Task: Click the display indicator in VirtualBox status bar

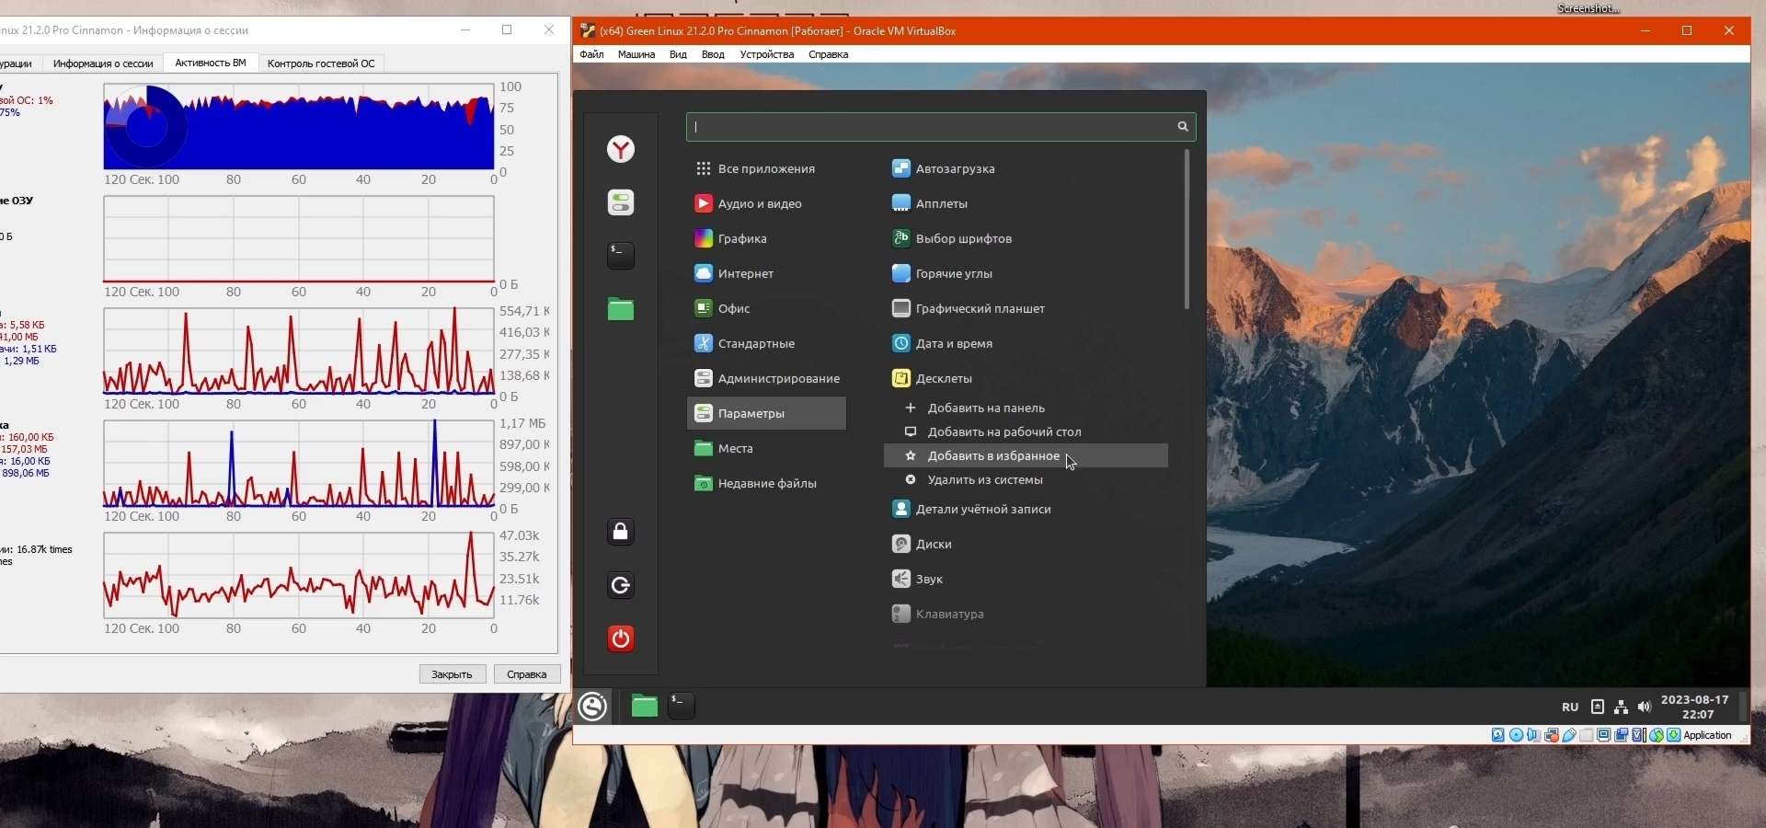Action: [1604, 735]
